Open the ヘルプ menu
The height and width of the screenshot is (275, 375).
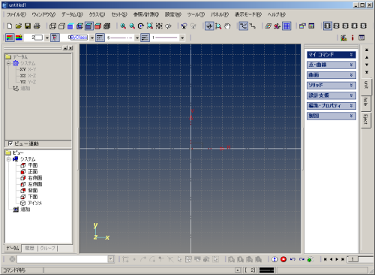coord(277,14)
